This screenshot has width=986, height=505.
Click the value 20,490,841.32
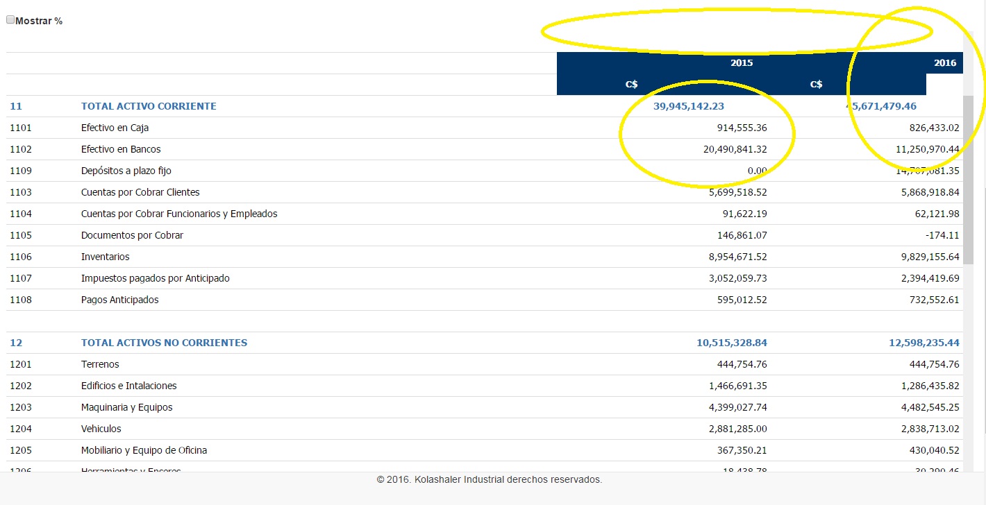pos(736,149)
